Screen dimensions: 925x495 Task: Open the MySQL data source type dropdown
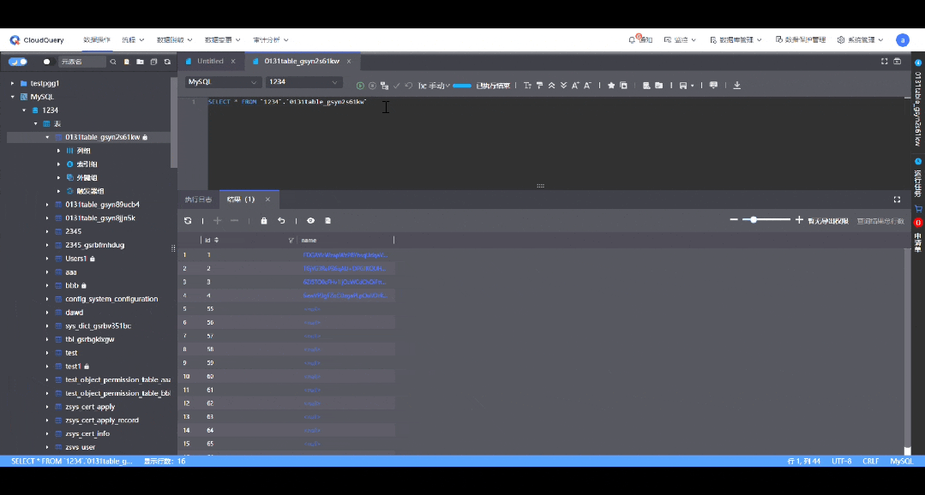click(223, 82)
